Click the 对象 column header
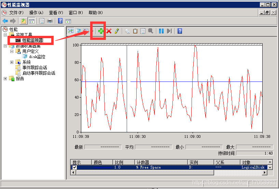The image size is (279, 189). coord(254,162)
